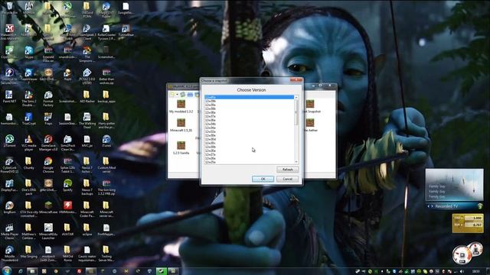Open the Minecraft.exe grass block icon

pyautogui.click(x=48, y=208)
